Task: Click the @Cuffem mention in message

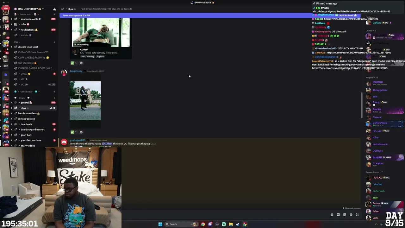Action: coord(107,144)
